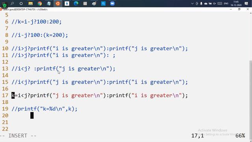Open the notepad-like icon beside Chrome
This screenshot has width=252, height=142.
click(49, 4)
